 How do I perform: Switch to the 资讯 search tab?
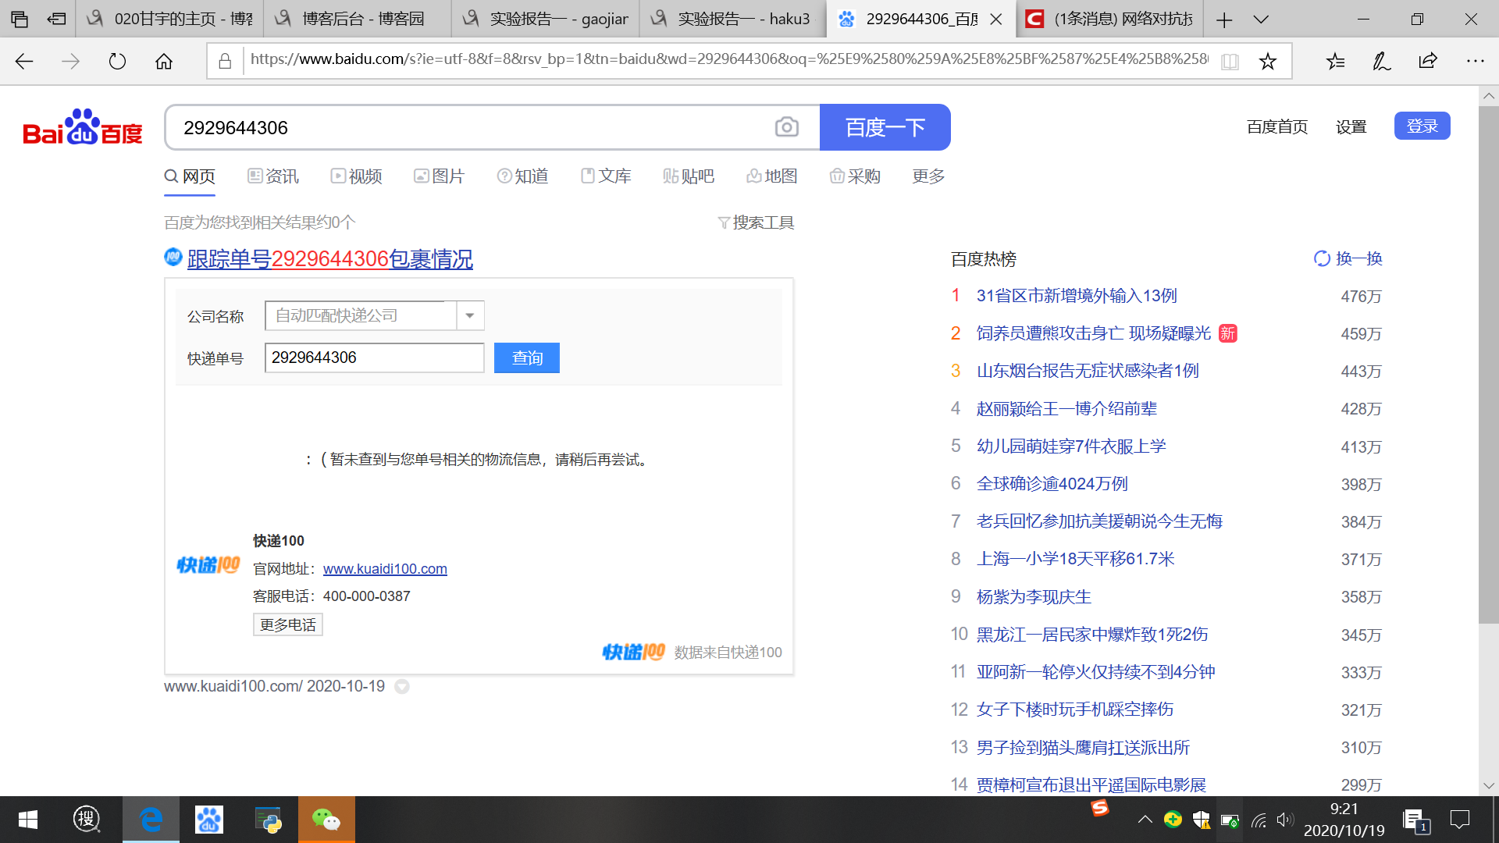click(x=273, y=176)
